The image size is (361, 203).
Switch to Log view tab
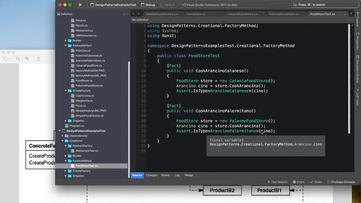[177, 175]
